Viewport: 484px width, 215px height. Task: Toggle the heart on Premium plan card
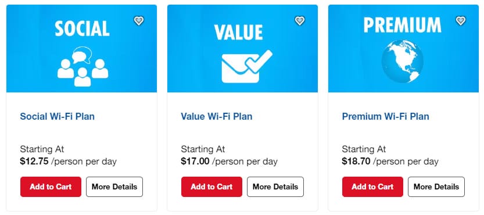coord(461,21)
